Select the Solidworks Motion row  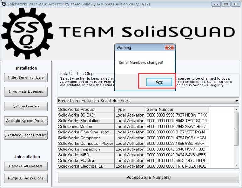coord(133,127)
